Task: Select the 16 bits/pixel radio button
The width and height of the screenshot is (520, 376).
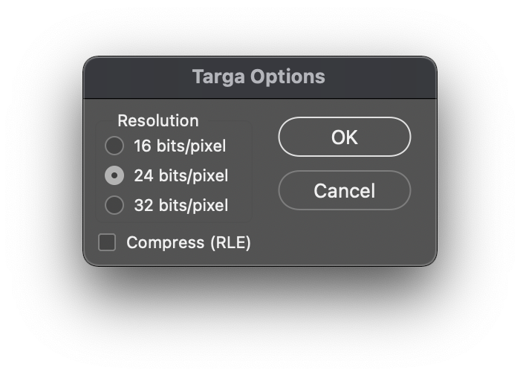Action: (114, 146)
